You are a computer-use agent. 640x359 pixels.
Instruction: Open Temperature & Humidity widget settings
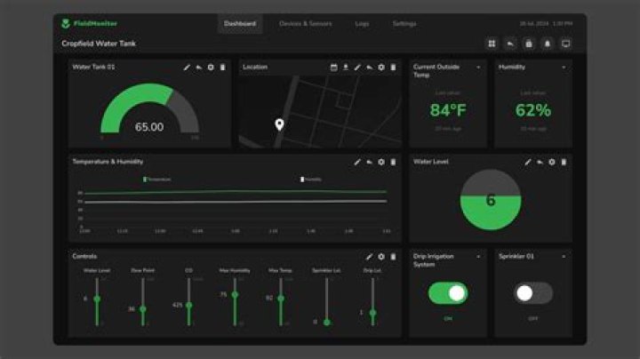tap(381, 162)
